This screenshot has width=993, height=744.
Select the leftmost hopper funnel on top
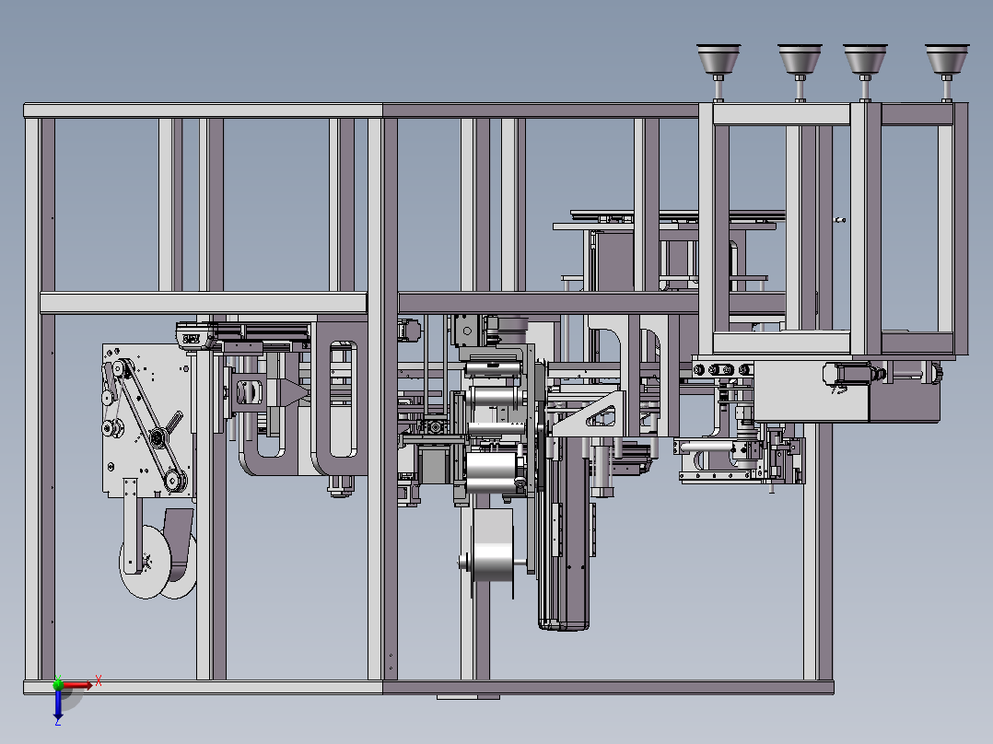click(x=718, y=60)
